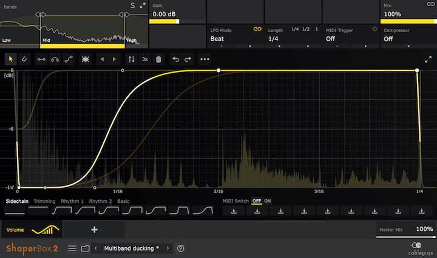Go to the next preset

(x=168, y=248)
